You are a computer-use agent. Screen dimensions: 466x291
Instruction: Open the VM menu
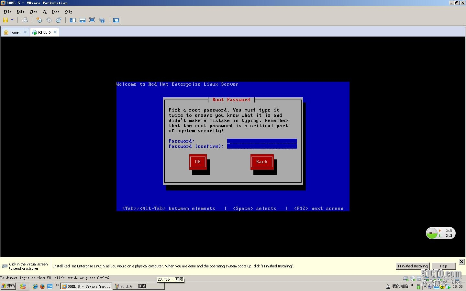coord(45,12)
